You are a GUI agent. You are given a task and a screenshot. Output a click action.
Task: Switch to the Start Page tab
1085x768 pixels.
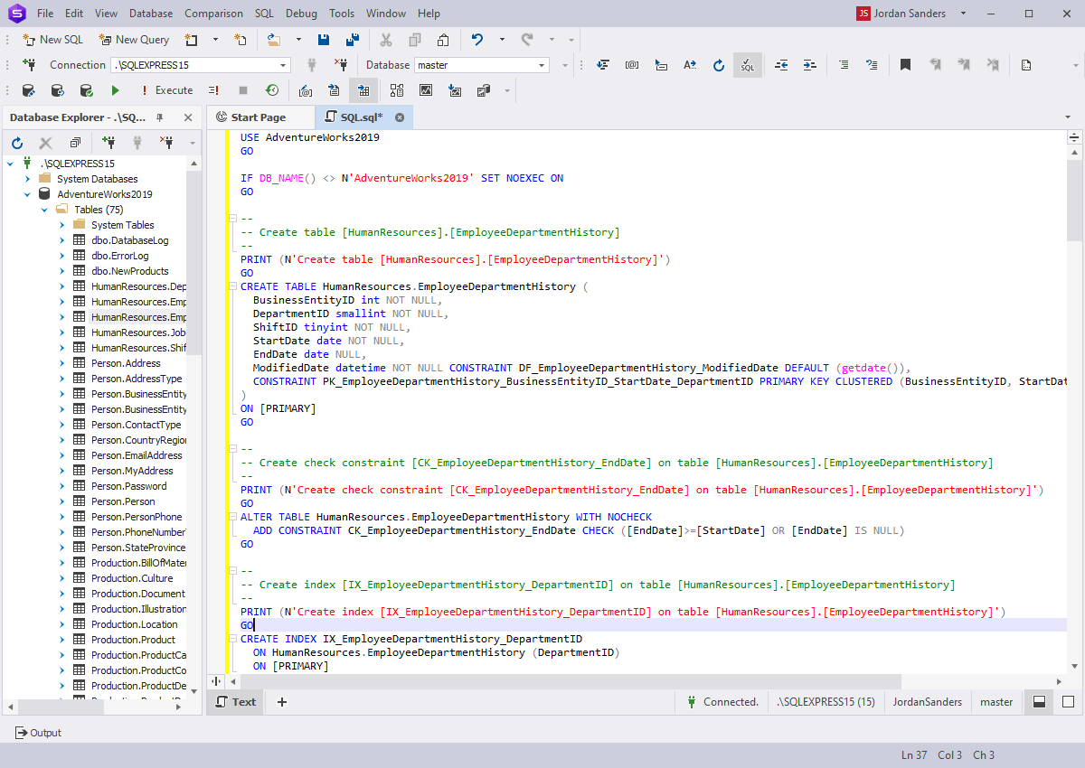click(x=258, y=117)
